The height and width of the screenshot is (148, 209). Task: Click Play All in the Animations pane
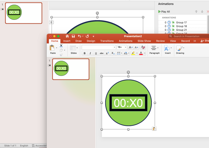164,11
